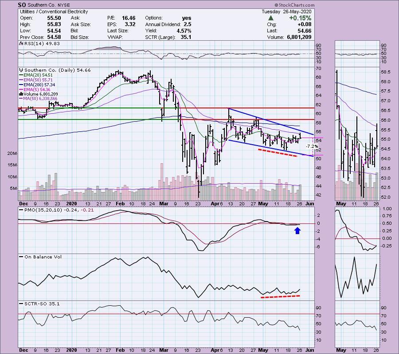Click the EPS value 3.32
399x354 pixels.
(130, 24)
